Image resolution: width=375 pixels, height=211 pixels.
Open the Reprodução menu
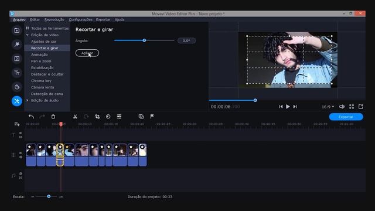(54, 19)
